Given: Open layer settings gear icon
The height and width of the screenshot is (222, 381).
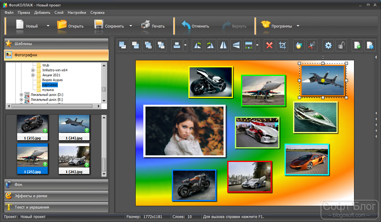Looking at the screenshot, I should click(328, 46).
